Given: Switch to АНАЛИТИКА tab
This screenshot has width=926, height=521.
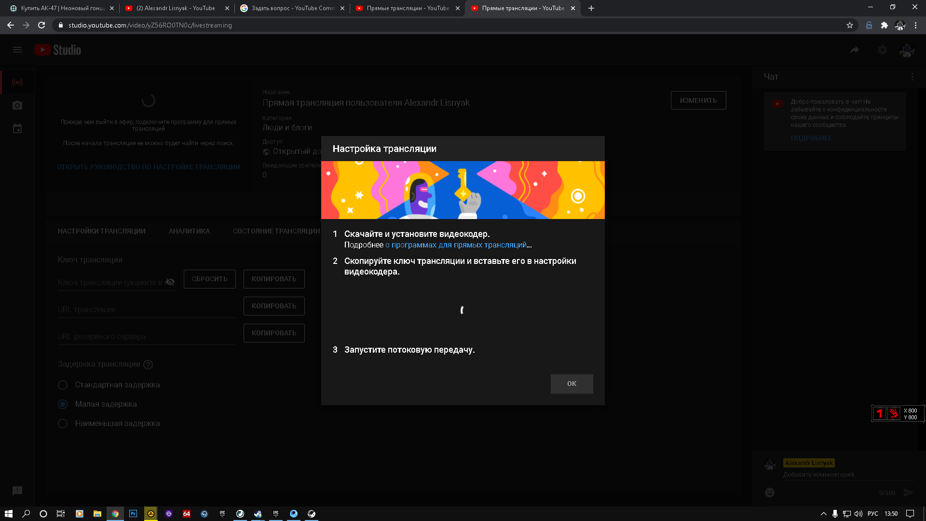Looking at the screenshot, I should [x=189, y=231].
